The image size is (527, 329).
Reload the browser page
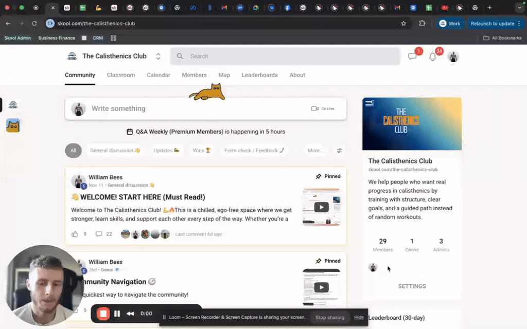[x=34, y=24]
